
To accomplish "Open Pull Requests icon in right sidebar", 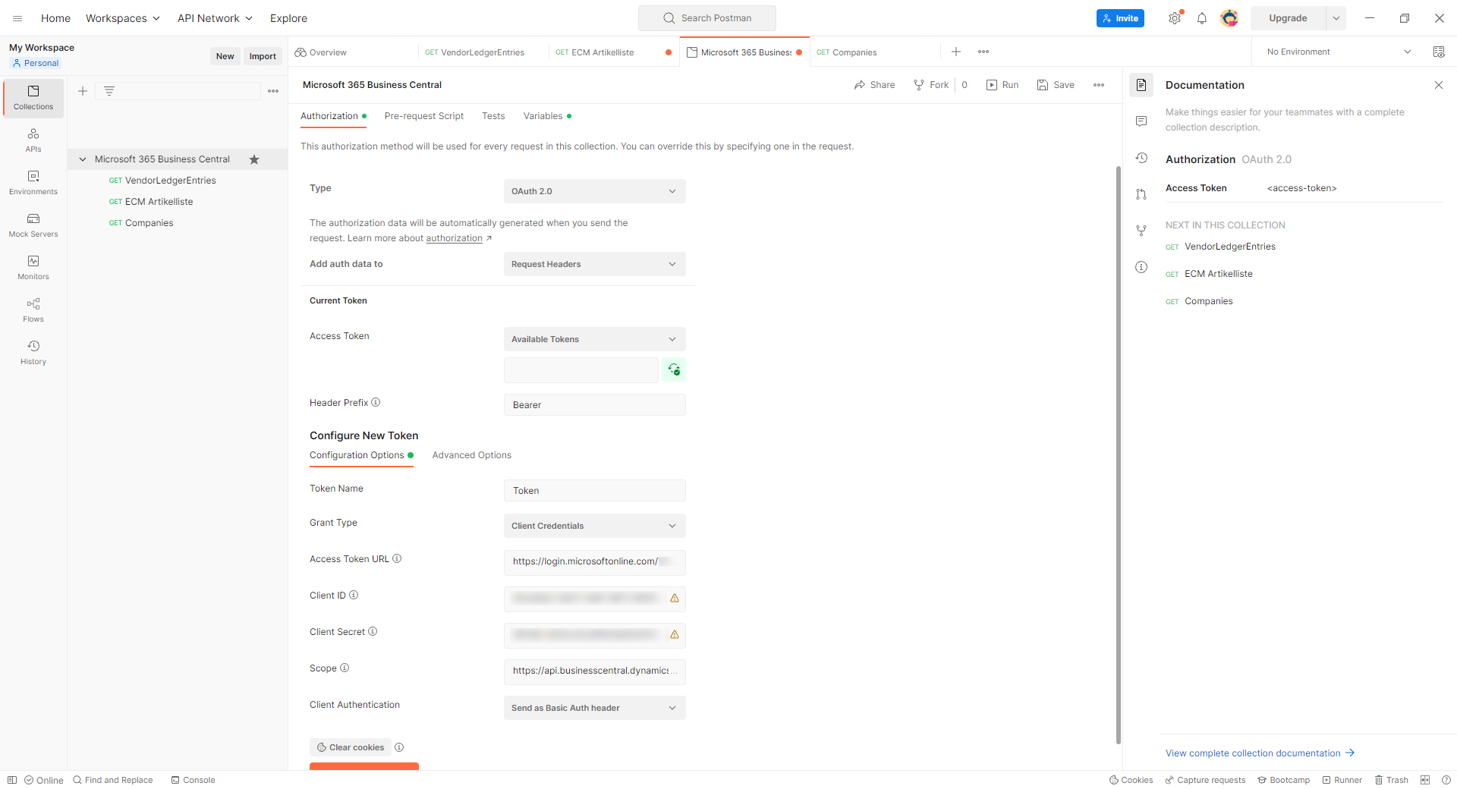I will click(x=1141, y=194).
